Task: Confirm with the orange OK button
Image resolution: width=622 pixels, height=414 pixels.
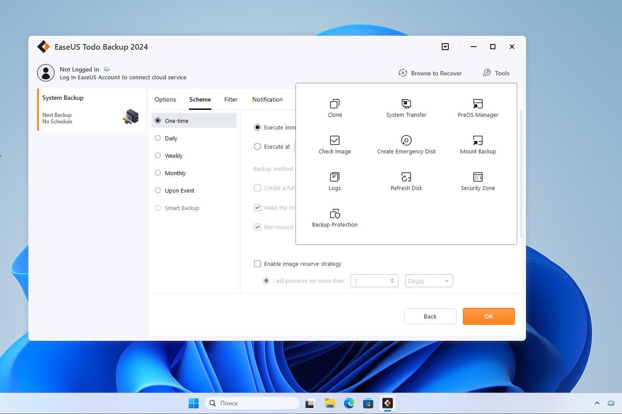Action: [x=489, y=316]
